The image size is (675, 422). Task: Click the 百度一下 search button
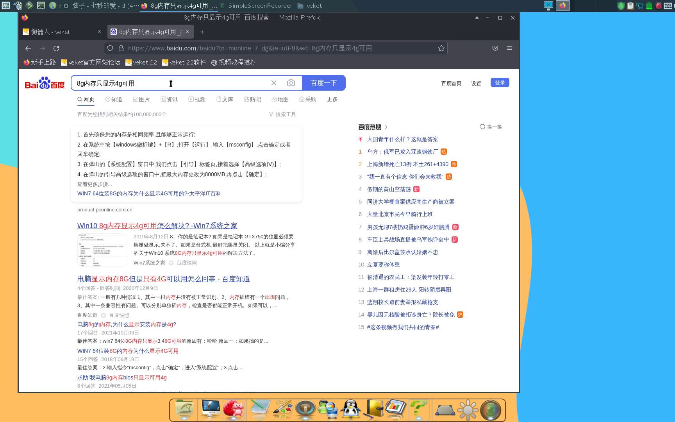pyautogui.click(x=324, y=83)
